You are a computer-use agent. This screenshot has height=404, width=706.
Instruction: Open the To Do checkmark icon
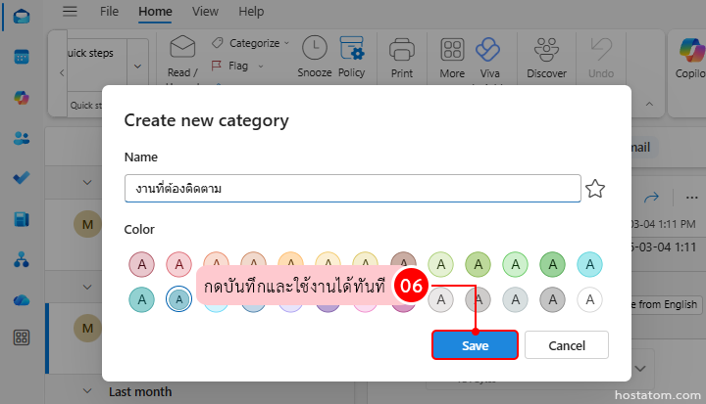click(22, 178)
